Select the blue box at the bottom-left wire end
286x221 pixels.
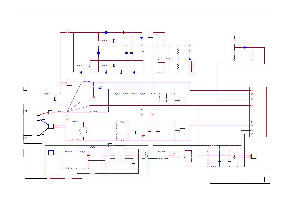[49, 178]
